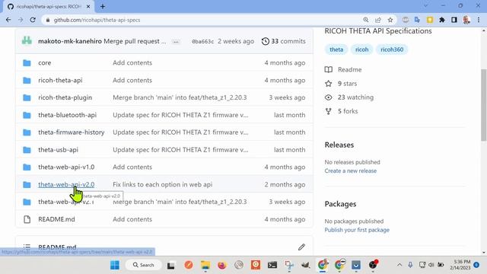Screen dimensions: 487x274
Task: Click file icon next to README.md
Action: click(27, 219)
